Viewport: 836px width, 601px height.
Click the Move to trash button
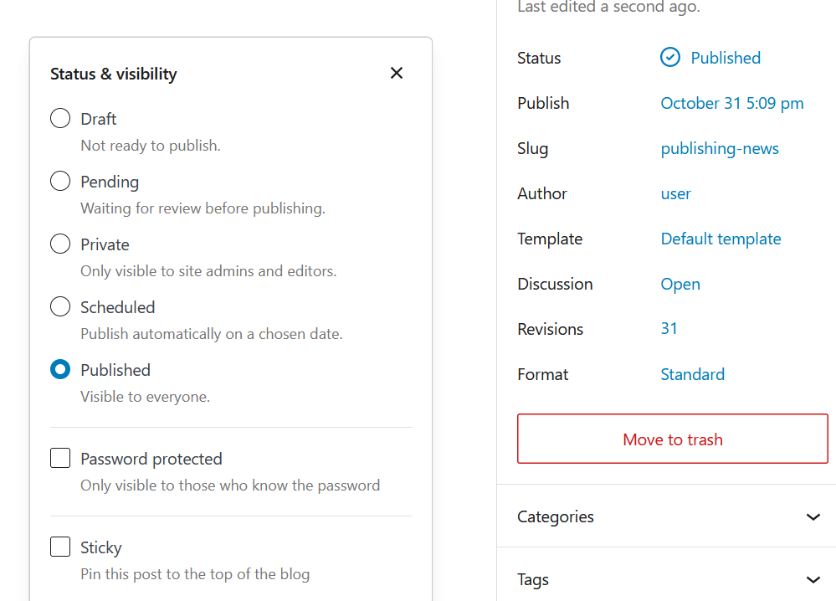672,439
